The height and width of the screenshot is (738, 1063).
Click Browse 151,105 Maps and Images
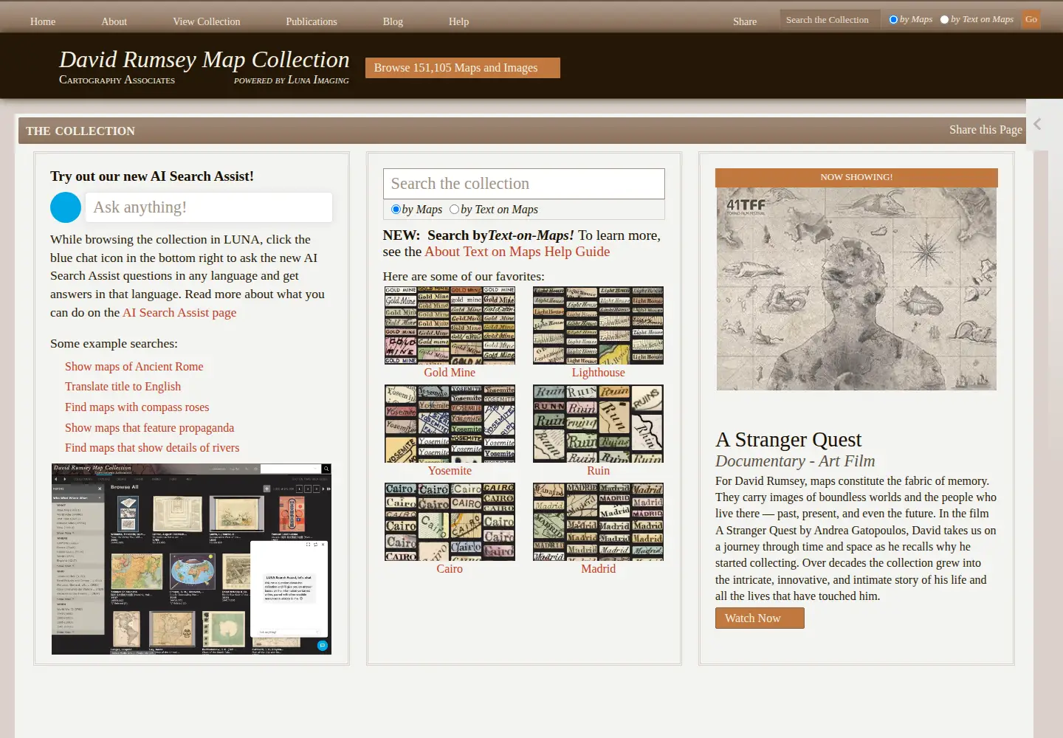click(x=463, y=68)
